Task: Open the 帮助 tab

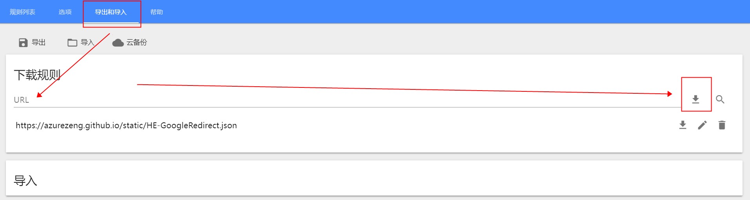Action: (157, 12)
